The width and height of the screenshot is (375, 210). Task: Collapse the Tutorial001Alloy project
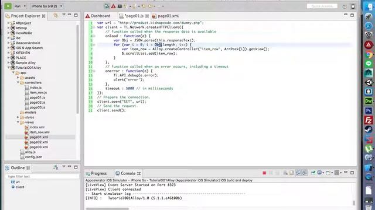click(9, 68)
